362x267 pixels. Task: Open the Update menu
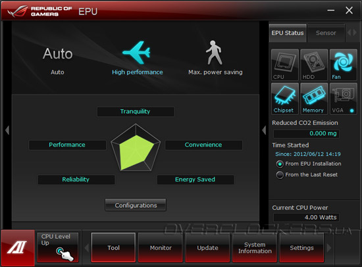[207, 247]
